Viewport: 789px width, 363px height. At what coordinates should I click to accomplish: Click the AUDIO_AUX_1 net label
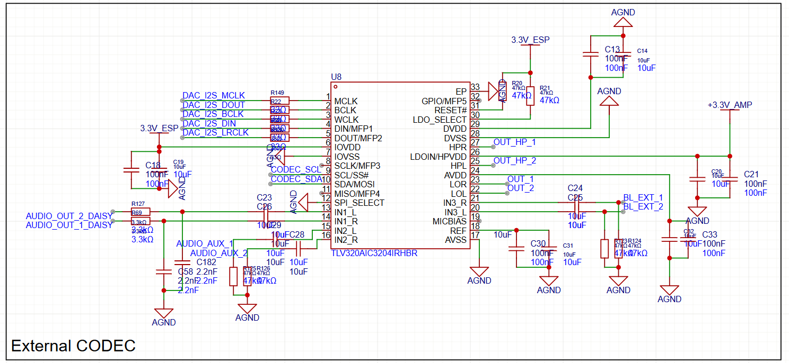point(205,244)
